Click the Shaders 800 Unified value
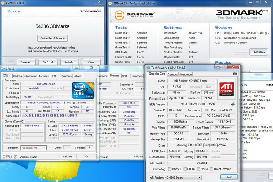 180,122
